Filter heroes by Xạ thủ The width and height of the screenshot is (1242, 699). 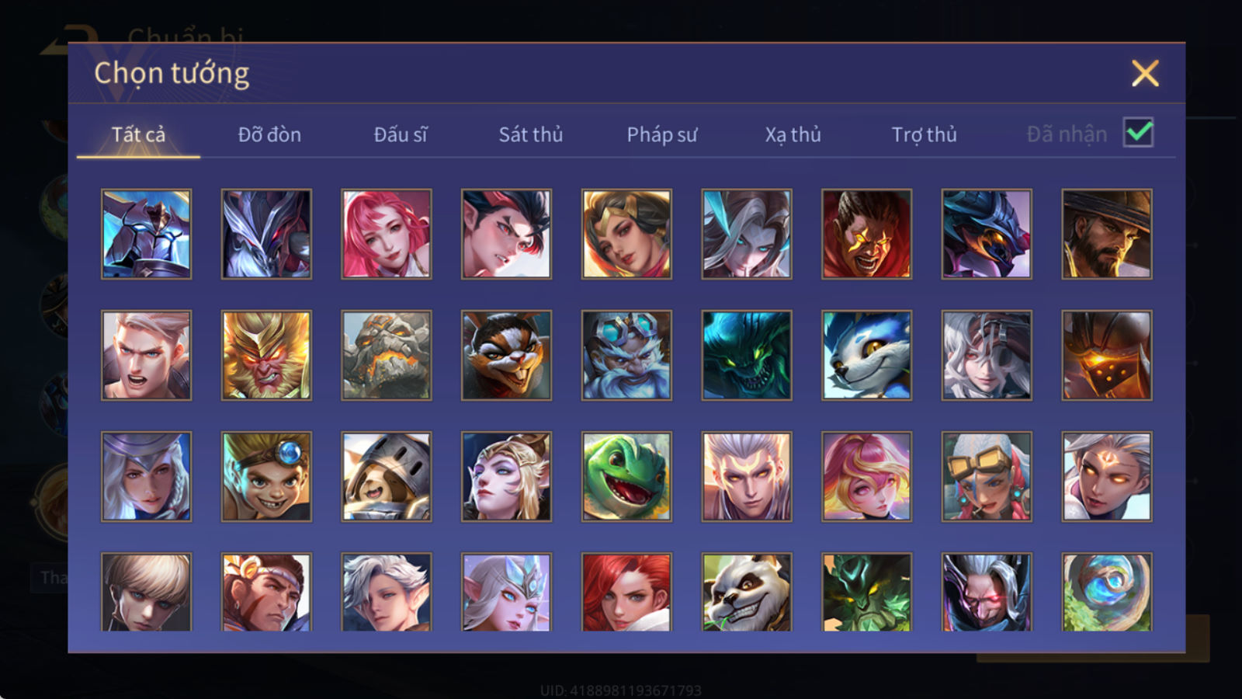pyautogui.click(x=793, y=134)
